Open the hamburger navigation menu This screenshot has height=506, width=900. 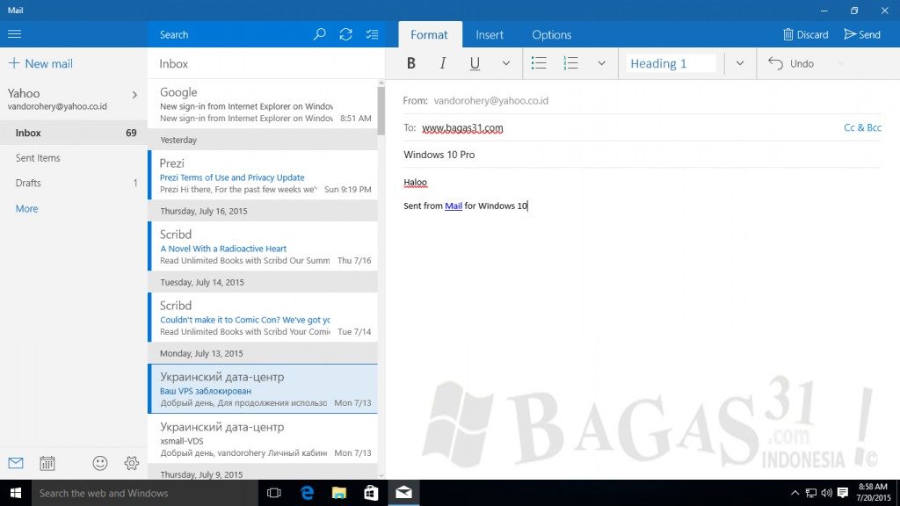click(14, 34)
